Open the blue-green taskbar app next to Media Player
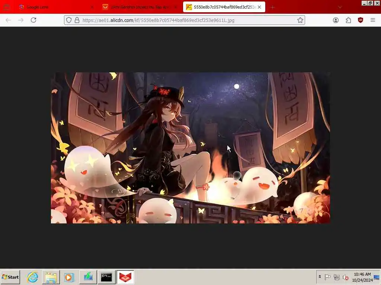 click(x=88, y=277)
